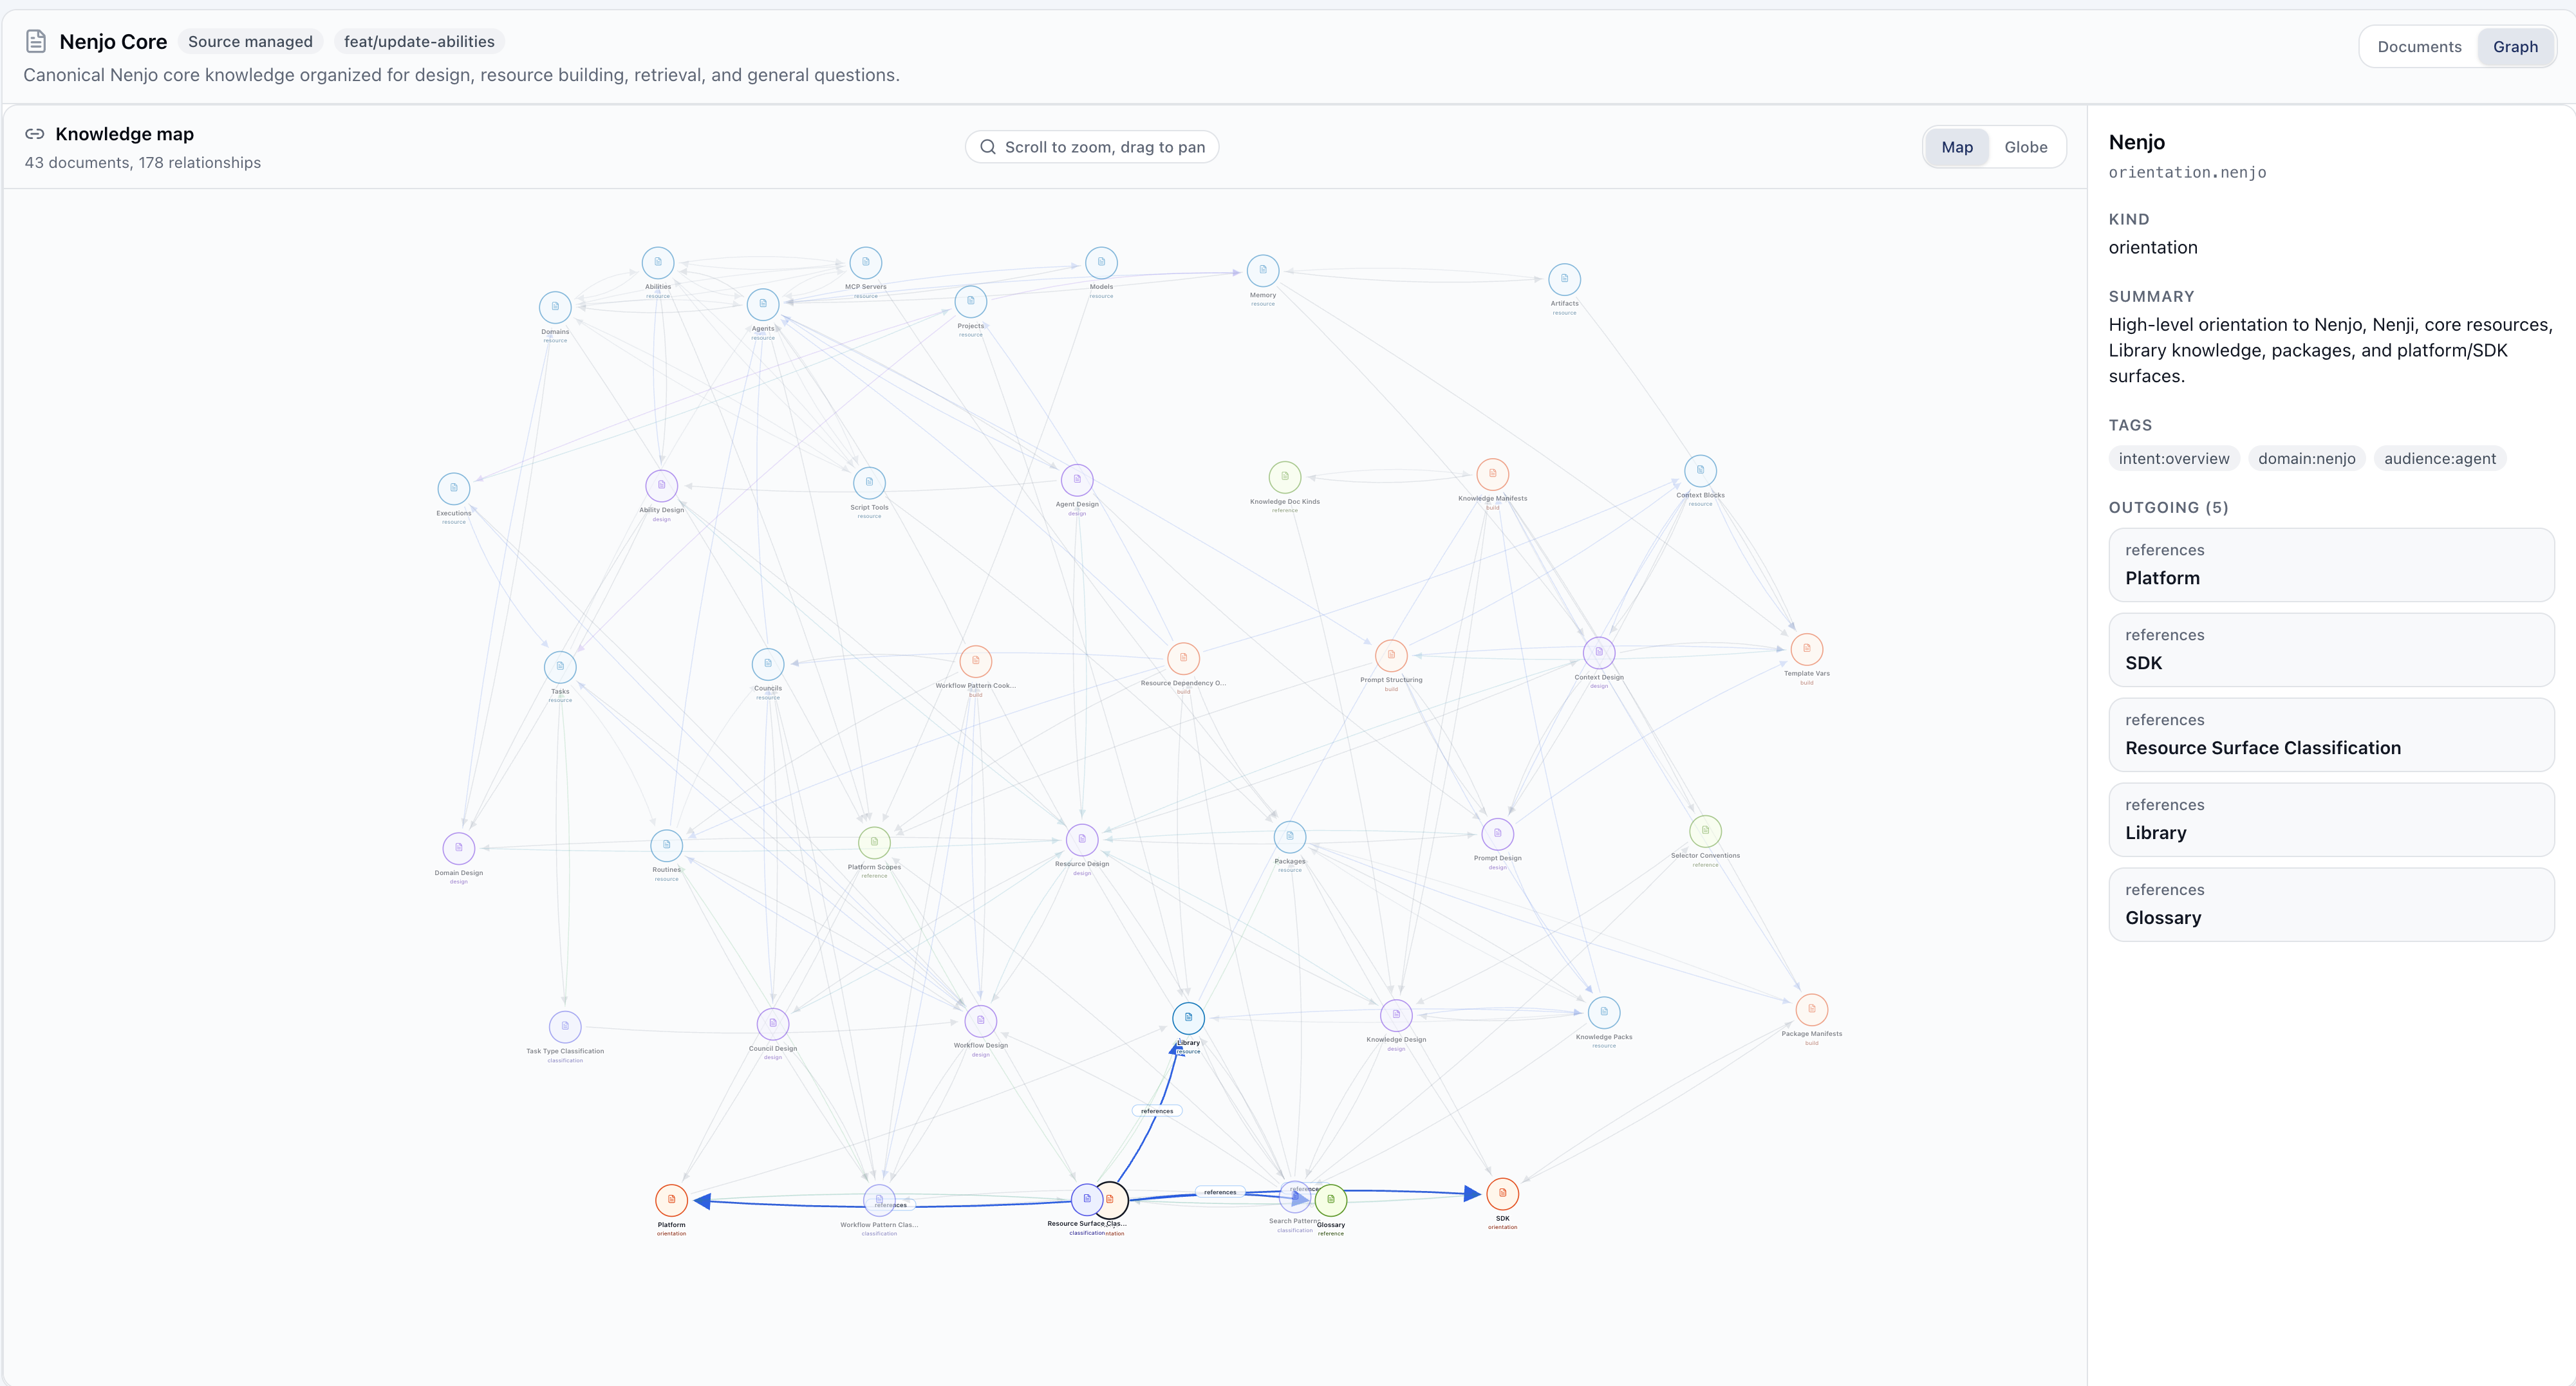Click the Script Tools node

tap(869, 482)
